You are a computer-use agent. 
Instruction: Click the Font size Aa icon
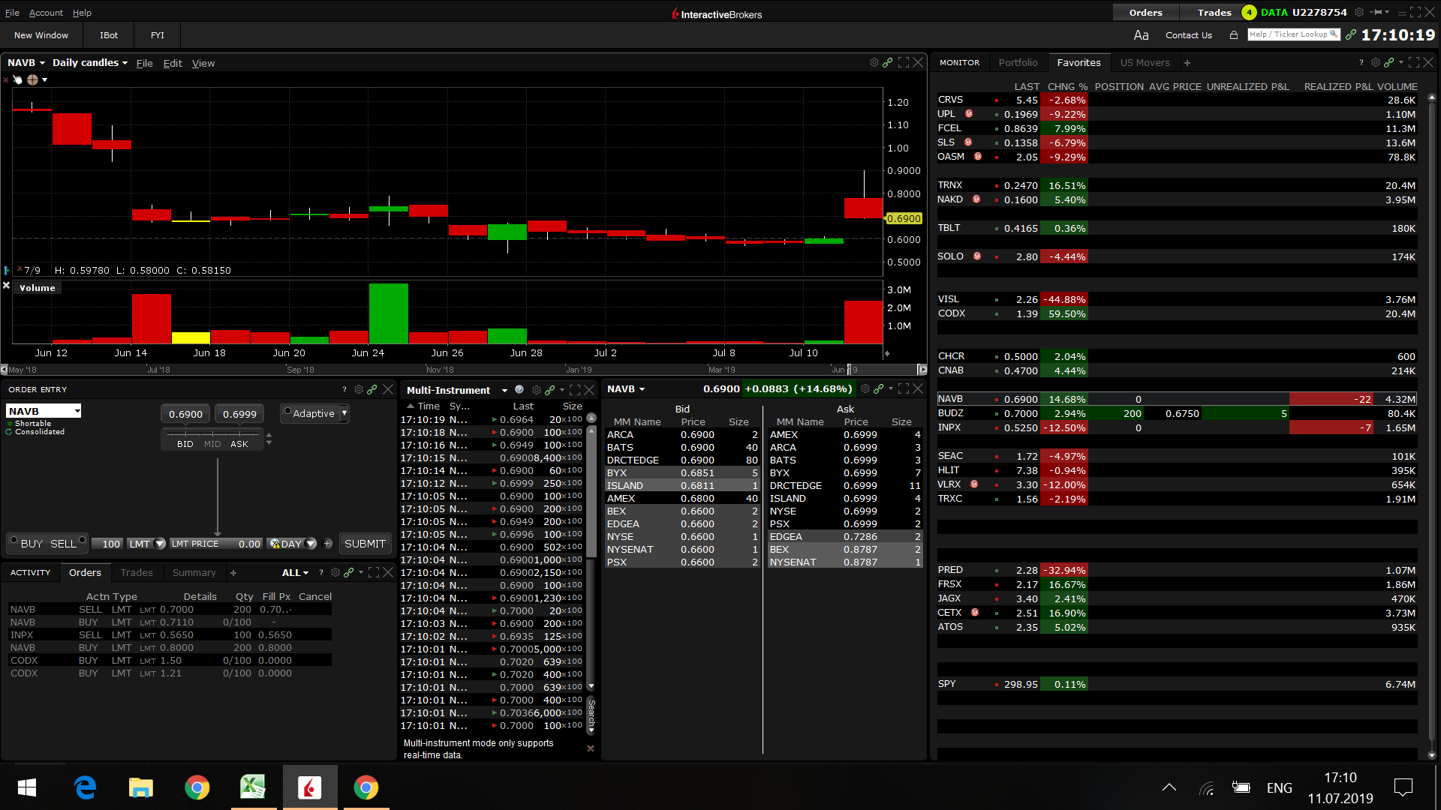coord(1141,35)
